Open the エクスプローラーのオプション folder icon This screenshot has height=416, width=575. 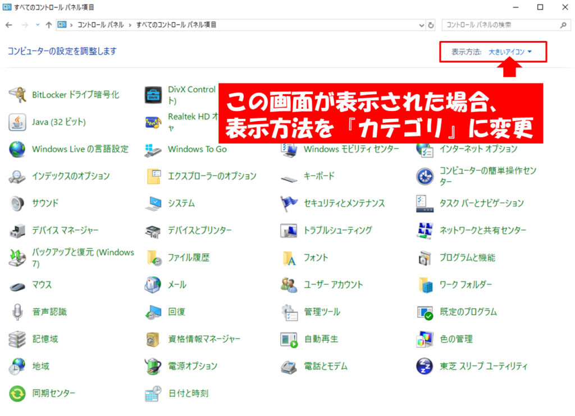(x=153, y=176)
